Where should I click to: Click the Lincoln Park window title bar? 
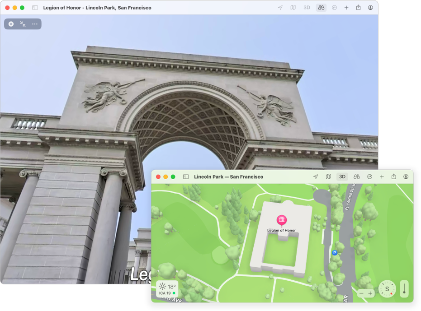point(228,176)
